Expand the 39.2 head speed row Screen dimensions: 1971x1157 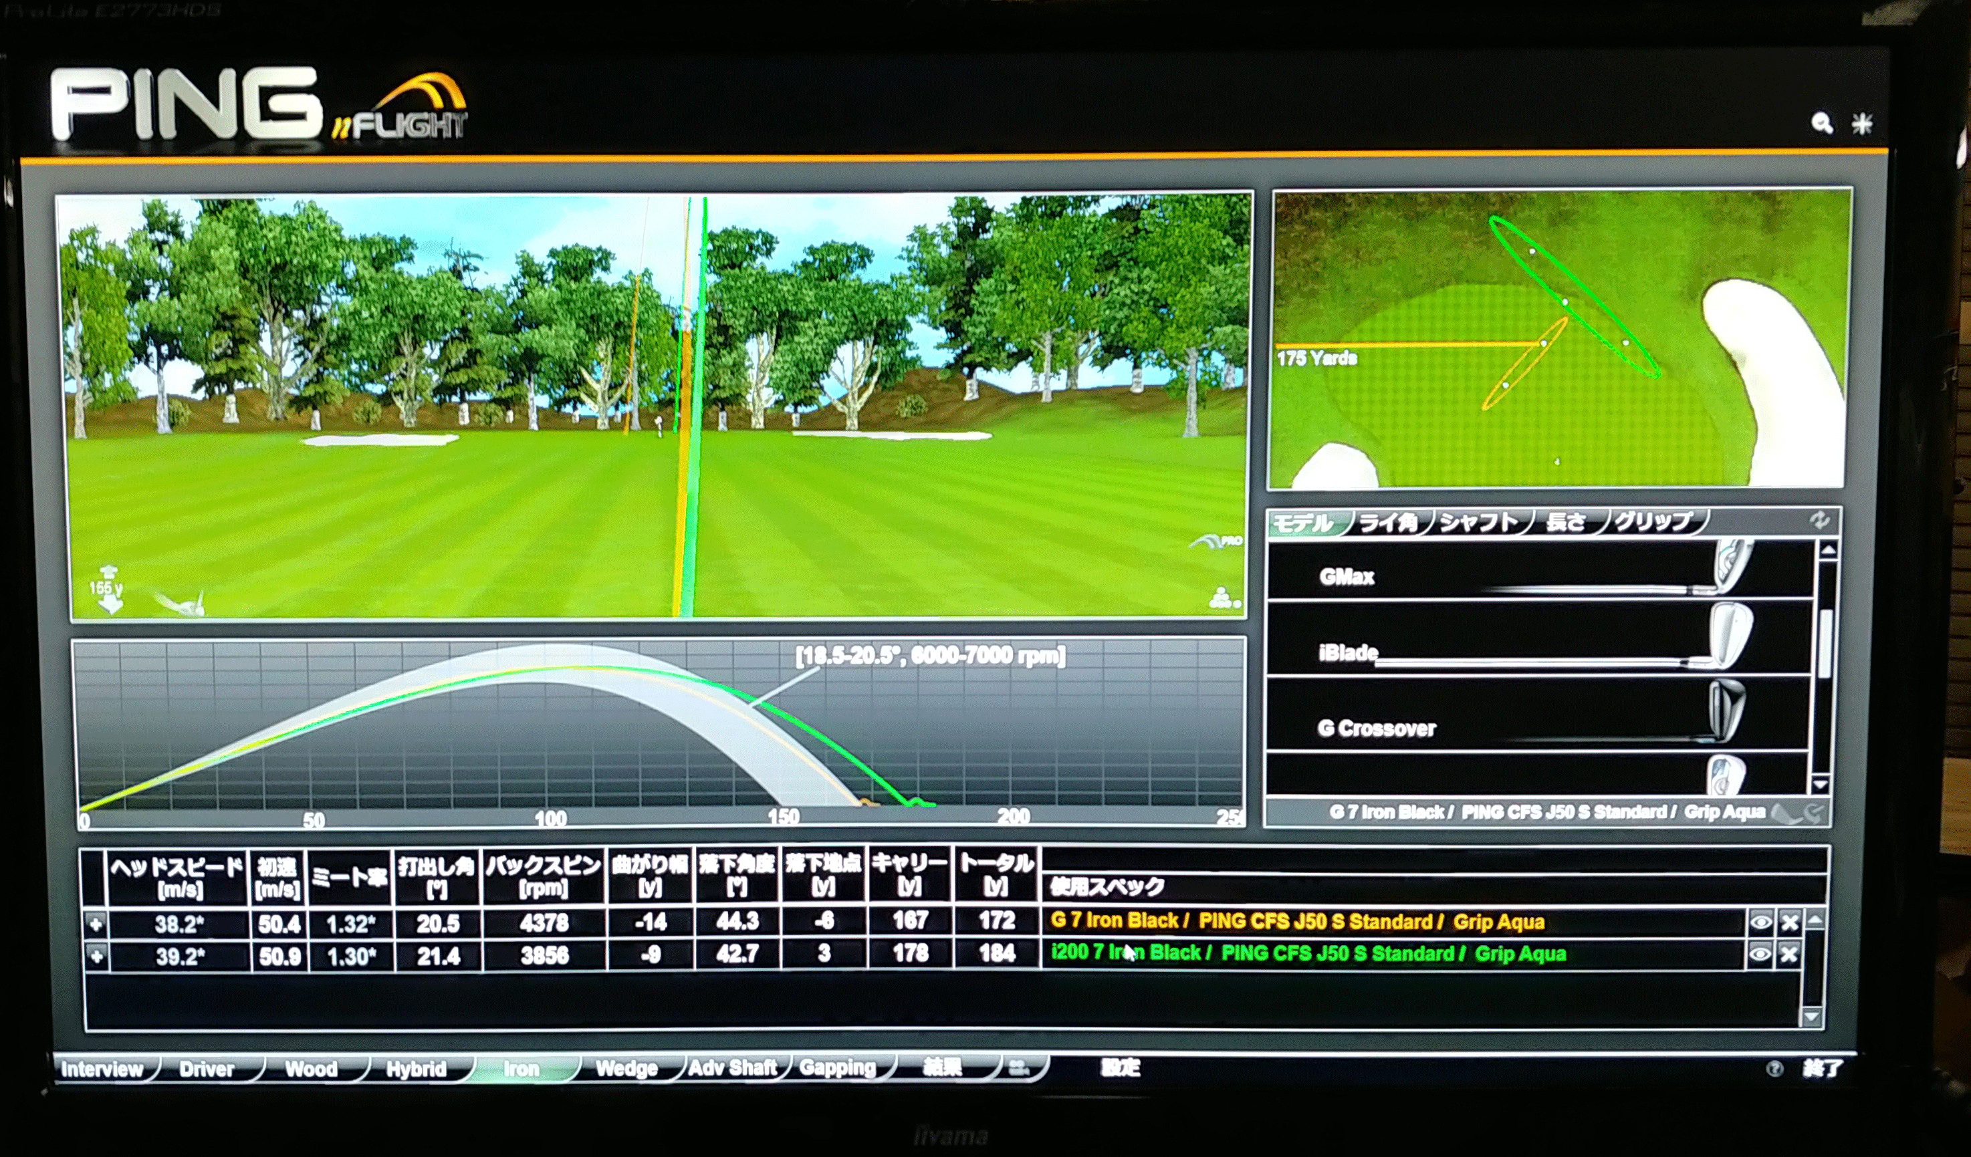click(96, 956)
